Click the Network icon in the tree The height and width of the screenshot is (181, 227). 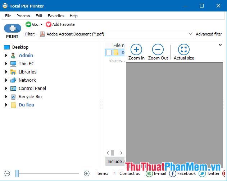click(13, 80)
